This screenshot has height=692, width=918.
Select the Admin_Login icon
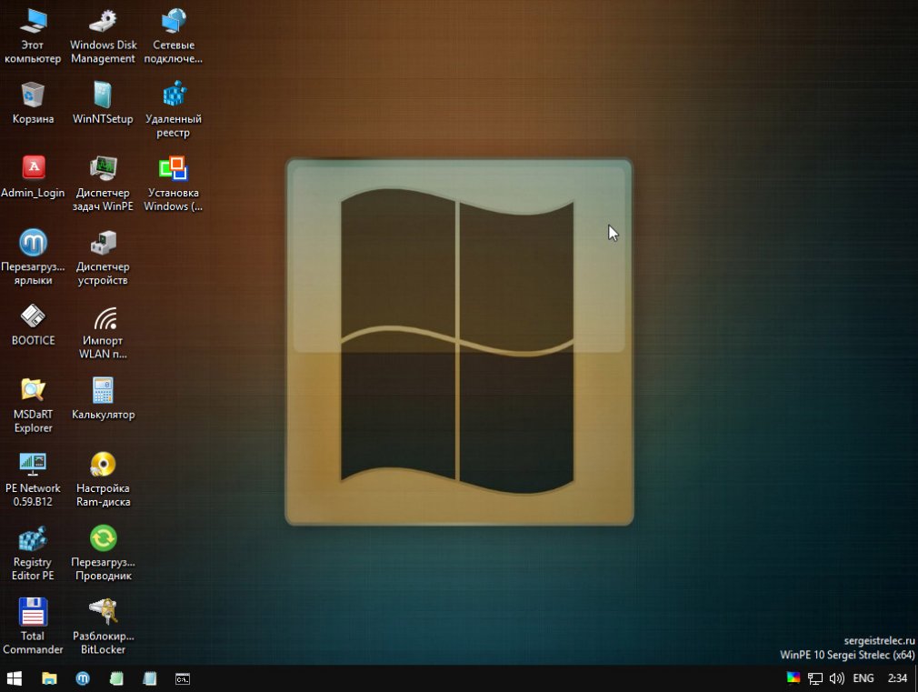(x=33, y=177)
